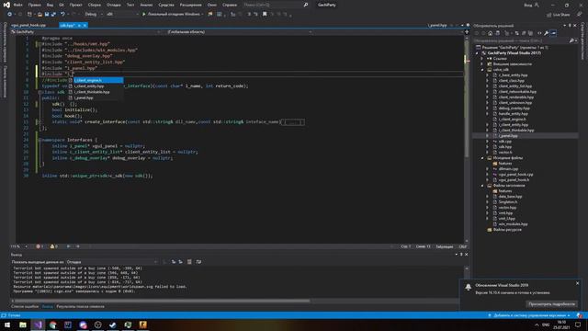Select sdk.cpp in Solution Explorer
The width and height of the screenshot is (588, 331).
coord(504,142)
